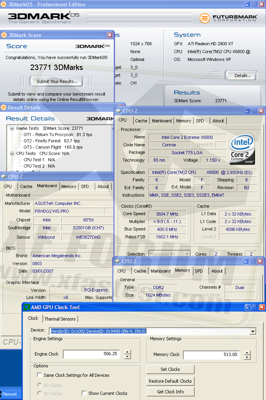Screen dimensions: 266x400
Task: Check Show Current Clocks option
Action: coord(84,393)
